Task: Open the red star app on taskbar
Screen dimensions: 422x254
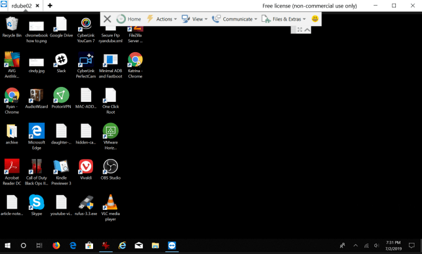Action: (x=105, y=245)
